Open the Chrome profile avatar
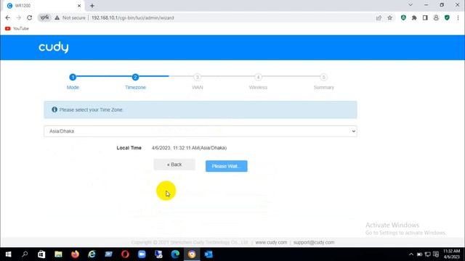465x261 pixels. 436,17
